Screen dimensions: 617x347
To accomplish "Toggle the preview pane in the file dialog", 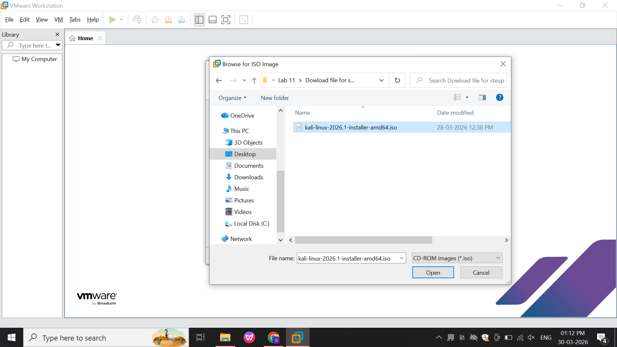I will pyautogui.click(x=482, y=98).
